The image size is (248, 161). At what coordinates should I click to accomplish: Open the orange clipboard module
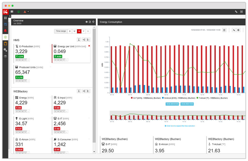[x=5, y=43]
